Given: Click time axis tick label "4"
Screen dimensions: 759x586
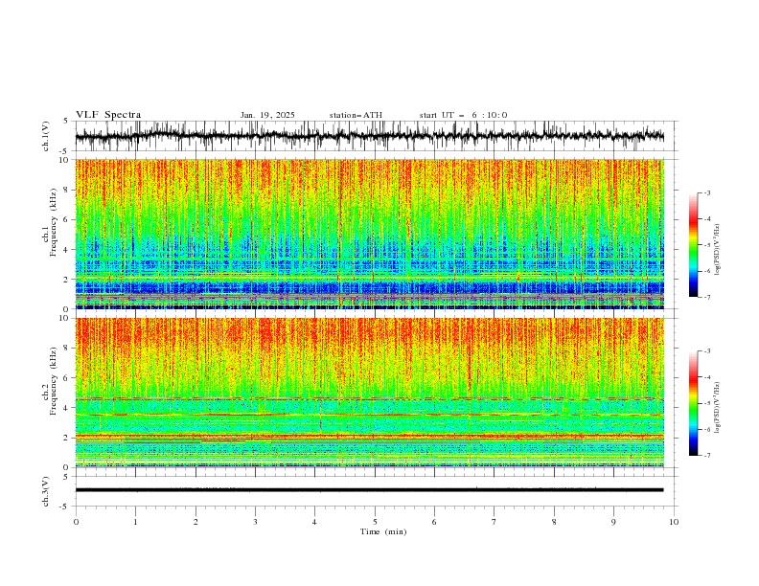Looking at the screenshot, I should [x=314, y=522].
